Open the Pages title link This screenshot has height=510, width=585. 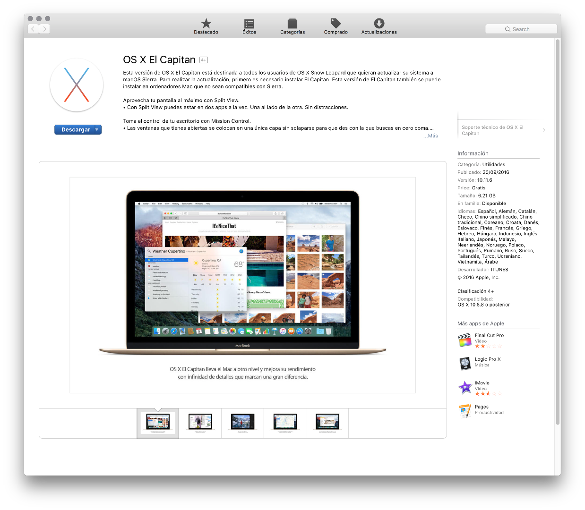click(x=482, y=407)
